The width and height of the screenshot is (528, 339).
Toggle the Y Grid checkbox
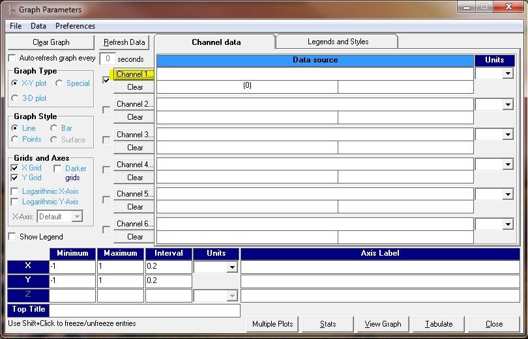[x=14, y=178]
